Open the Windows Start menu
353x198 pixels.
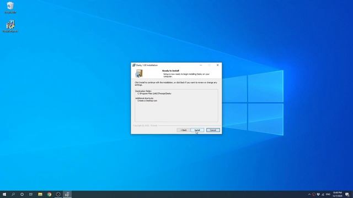4,194
